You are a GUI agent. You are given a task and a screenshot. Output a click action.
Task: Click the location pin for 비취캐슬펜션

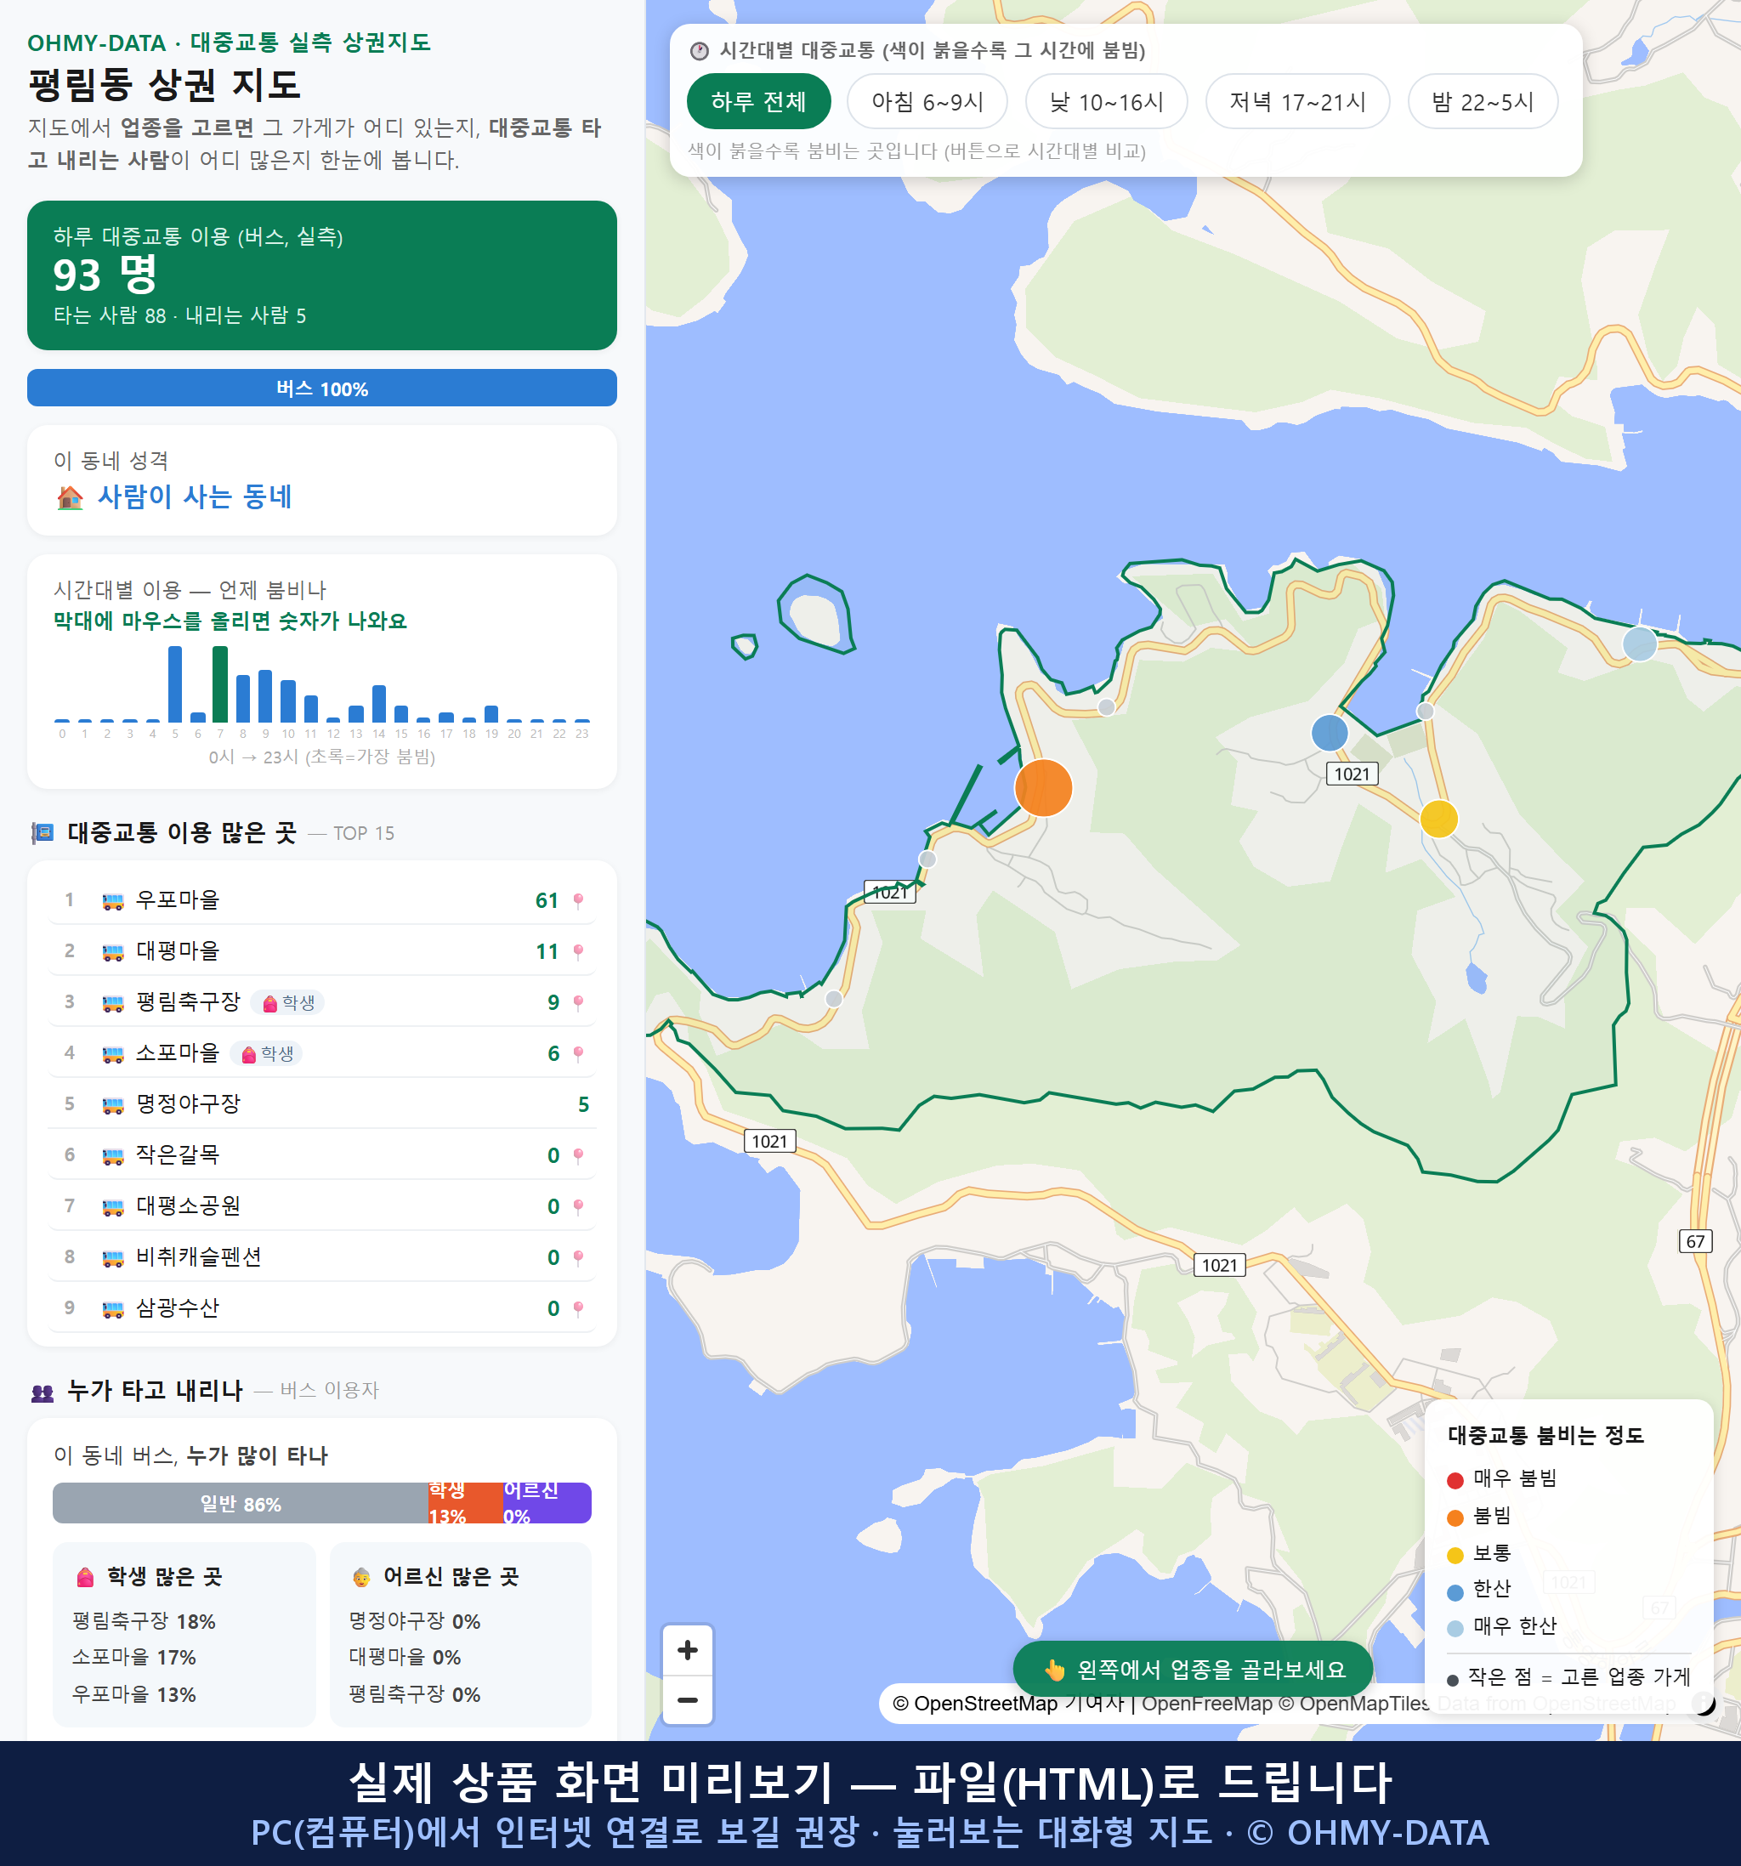pos(578,1256)
